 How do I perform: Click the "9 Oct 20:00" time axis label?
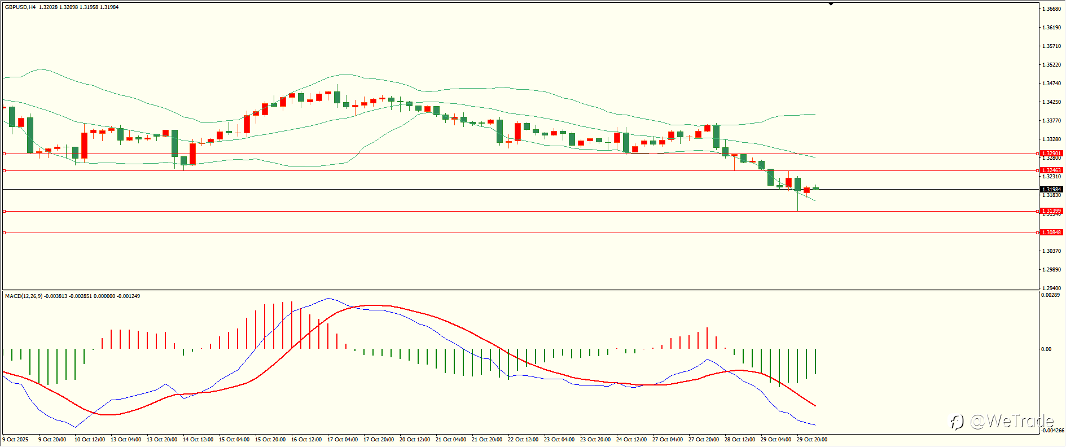coord(52,440)
